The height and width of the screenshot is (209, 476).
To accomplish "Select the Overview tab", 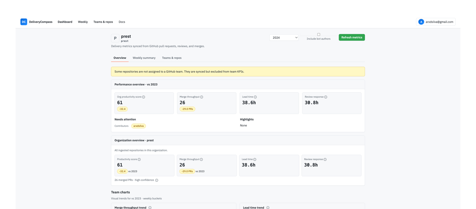I will tap(120, 58).
